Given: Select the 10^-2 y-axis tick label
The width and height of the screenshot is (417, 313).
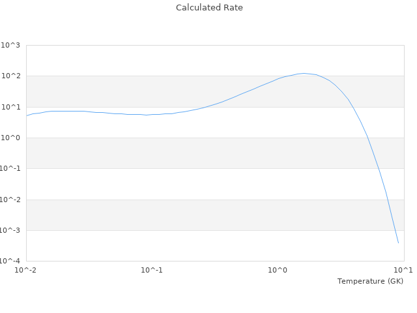Looking at the screenshot, I should tap(10, 200).
